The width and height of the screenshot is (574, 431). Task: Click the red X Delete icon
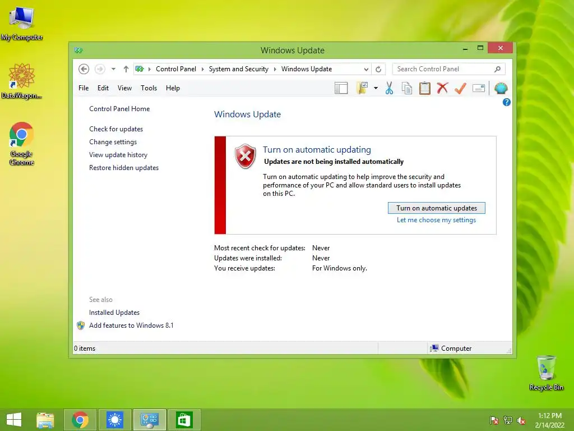[443, 88]
